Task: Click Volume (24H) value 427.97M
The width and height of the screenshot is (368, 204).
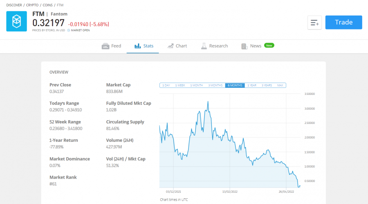Action: (x=114, y=147)
